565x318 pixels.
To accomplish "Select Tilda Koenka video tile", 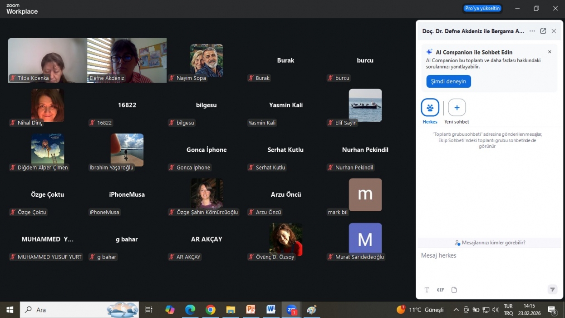I will point(47,60).
